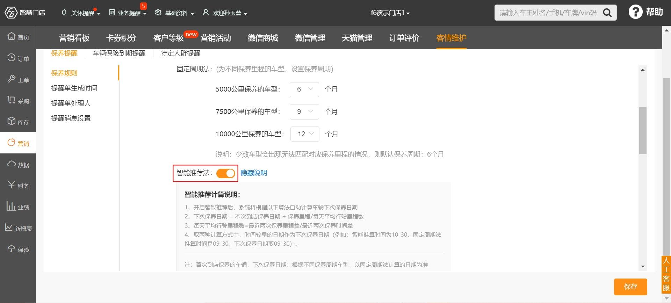Click the 智慧门店 logo icon
This screenshot has width=671, height=303.
coord(11,13)
